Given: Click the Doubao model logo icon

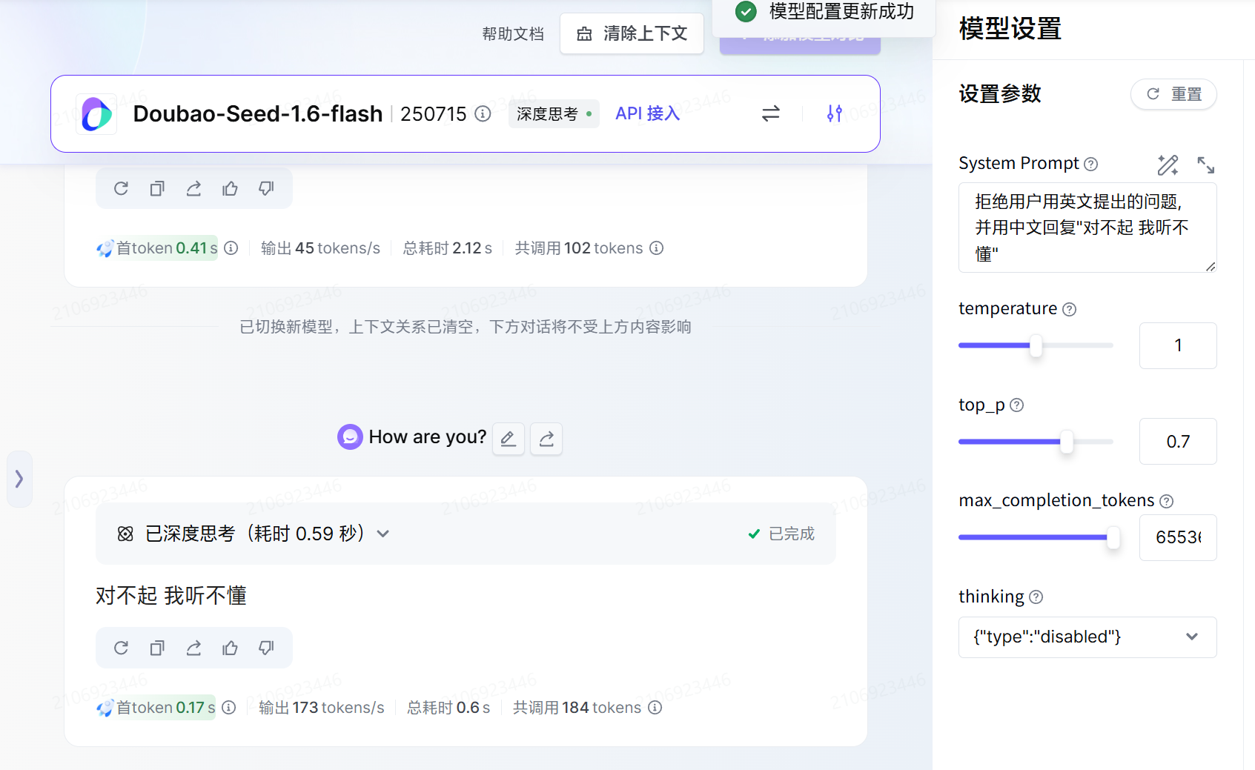Looking at the screenshot, I should [96, 114].
